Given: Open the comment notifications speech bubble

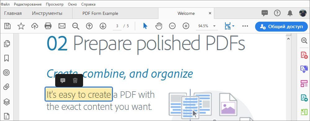Looking at the screenshot, I should point(264,13).
